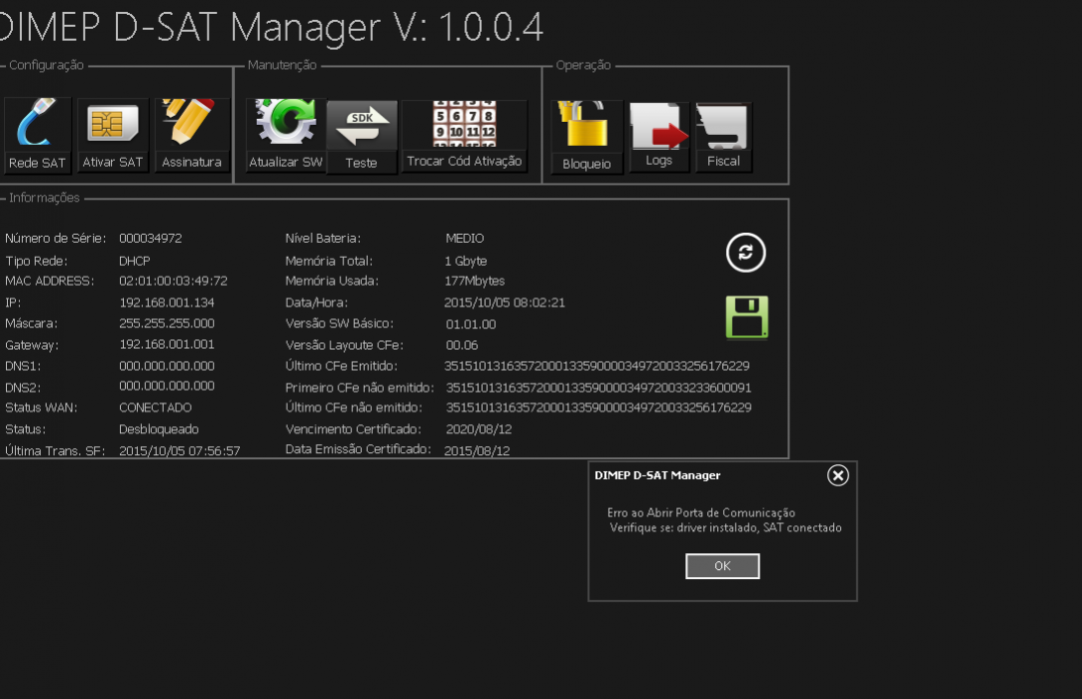Image resolution: width=1082 pixels, height=699 pixels.
Task: Select the Máscara value 255.255.255.000
Action: click(167, 323)
